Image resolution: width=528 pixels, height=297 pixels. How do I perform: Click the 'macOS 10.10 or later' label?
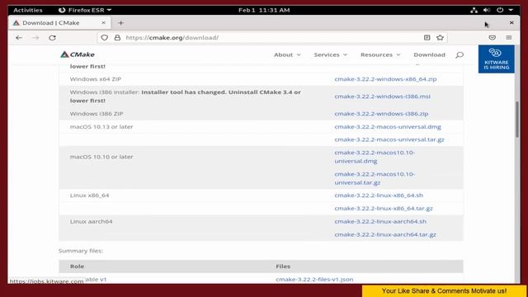101,157
